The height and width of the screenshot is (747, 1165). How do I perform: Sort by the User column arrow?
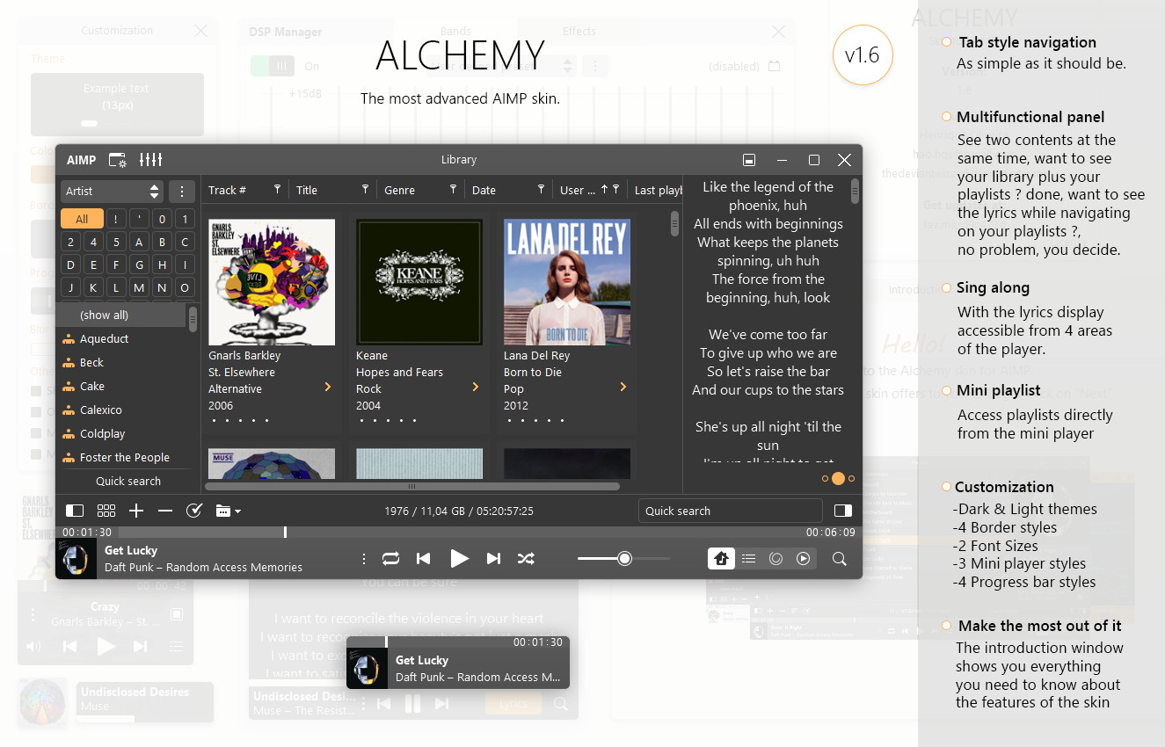[x=604, y=190]
